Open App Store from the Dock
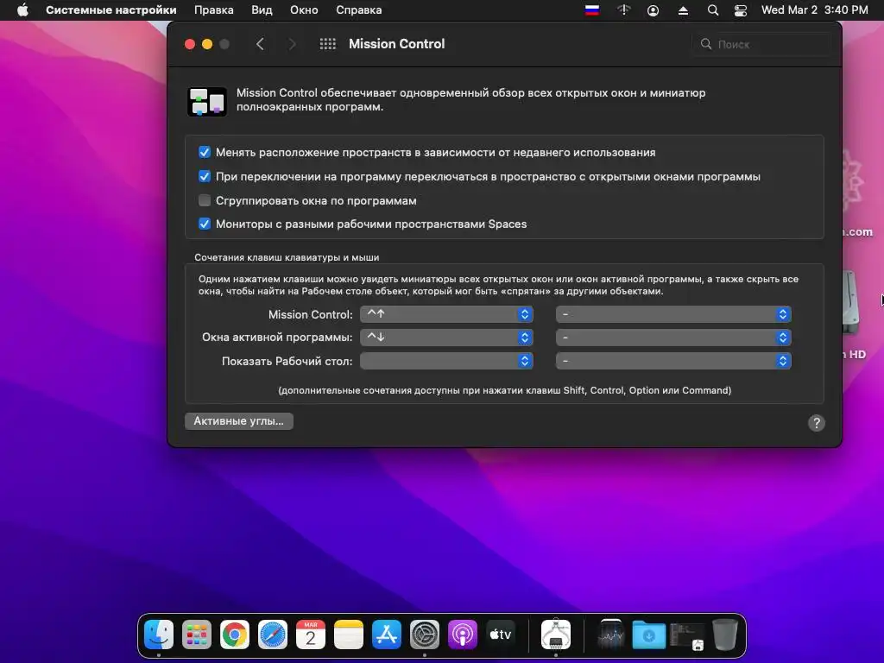Screen dimensions: 884x663 (x=387, y=635)
